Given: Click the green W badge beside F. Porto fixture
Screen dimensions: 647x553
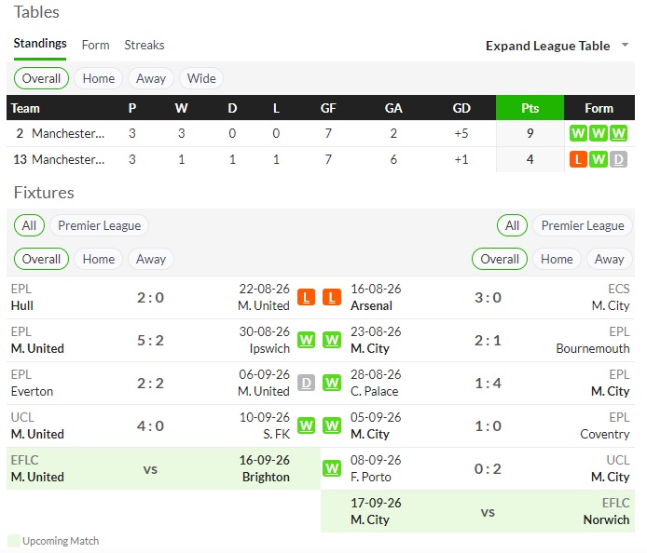Looking at the screenshot, I should [x=332, y=468].
